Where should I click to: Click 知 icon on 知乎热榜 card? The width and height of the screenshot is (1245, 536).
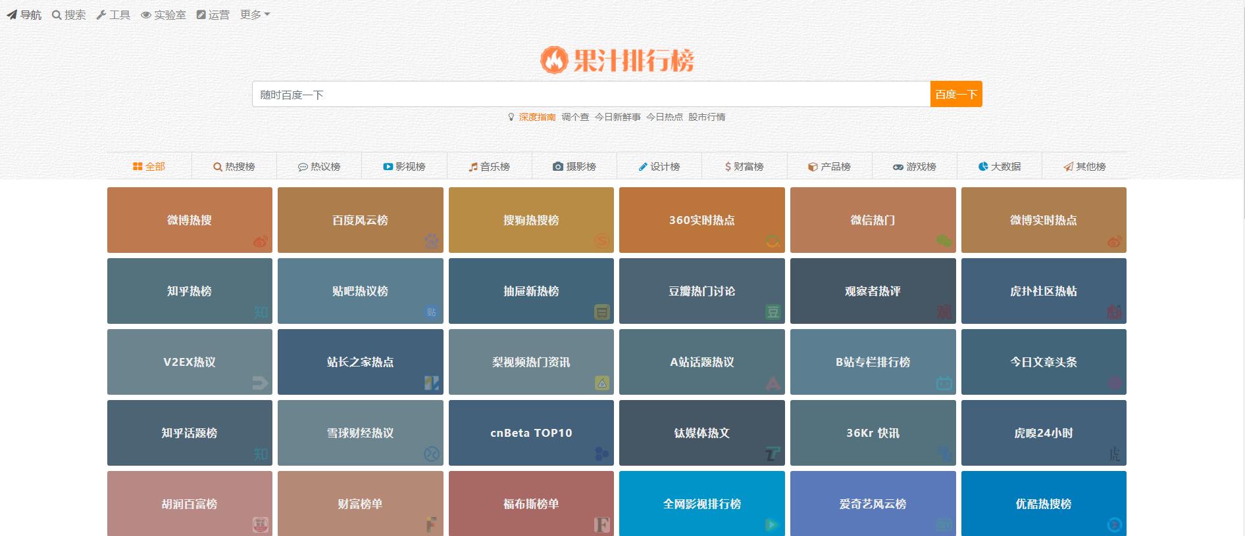click(x=261, y=313)
